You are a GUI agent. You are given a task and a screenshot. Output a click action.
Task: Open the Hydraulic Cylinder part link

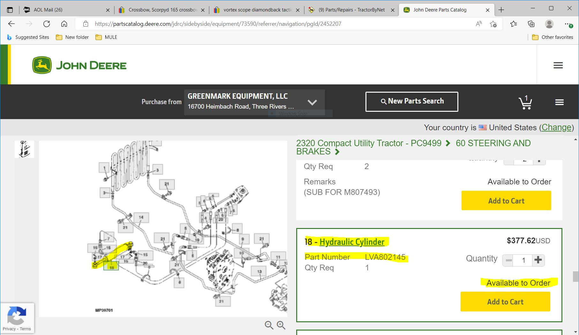352,242
